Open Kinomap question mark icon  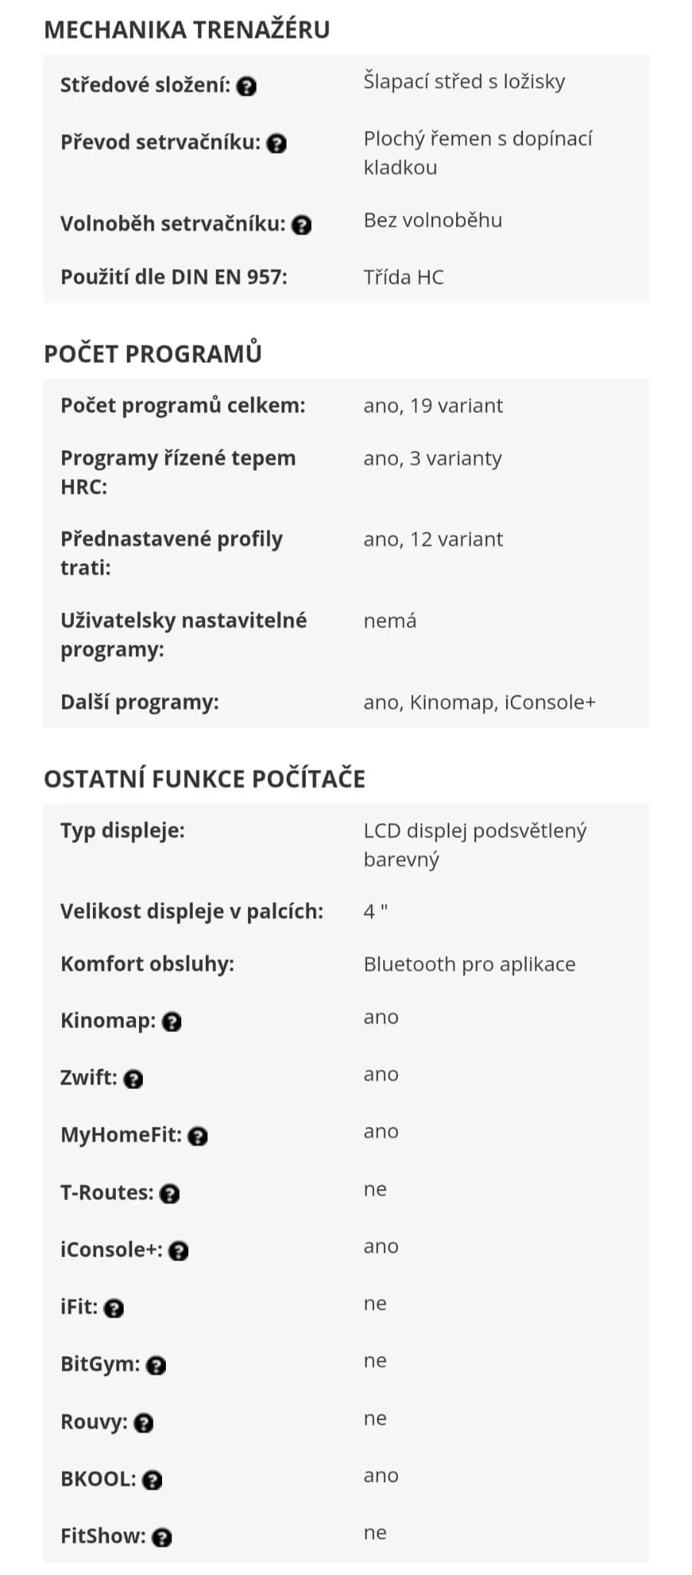172,1021
